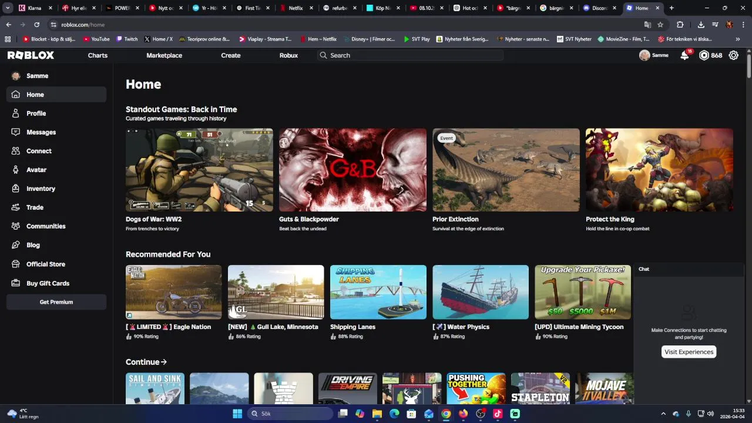752x423 pixels.
Task: Select Home in the left sidebar
Action: [56, 95]
